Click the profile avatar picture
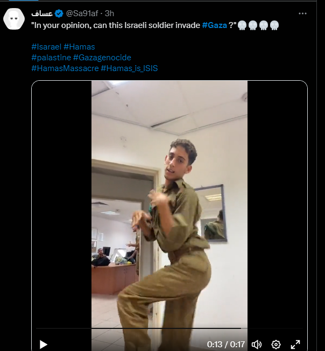Screen dimensions: 325x351 pyautogui.click(x=14, y=19)
